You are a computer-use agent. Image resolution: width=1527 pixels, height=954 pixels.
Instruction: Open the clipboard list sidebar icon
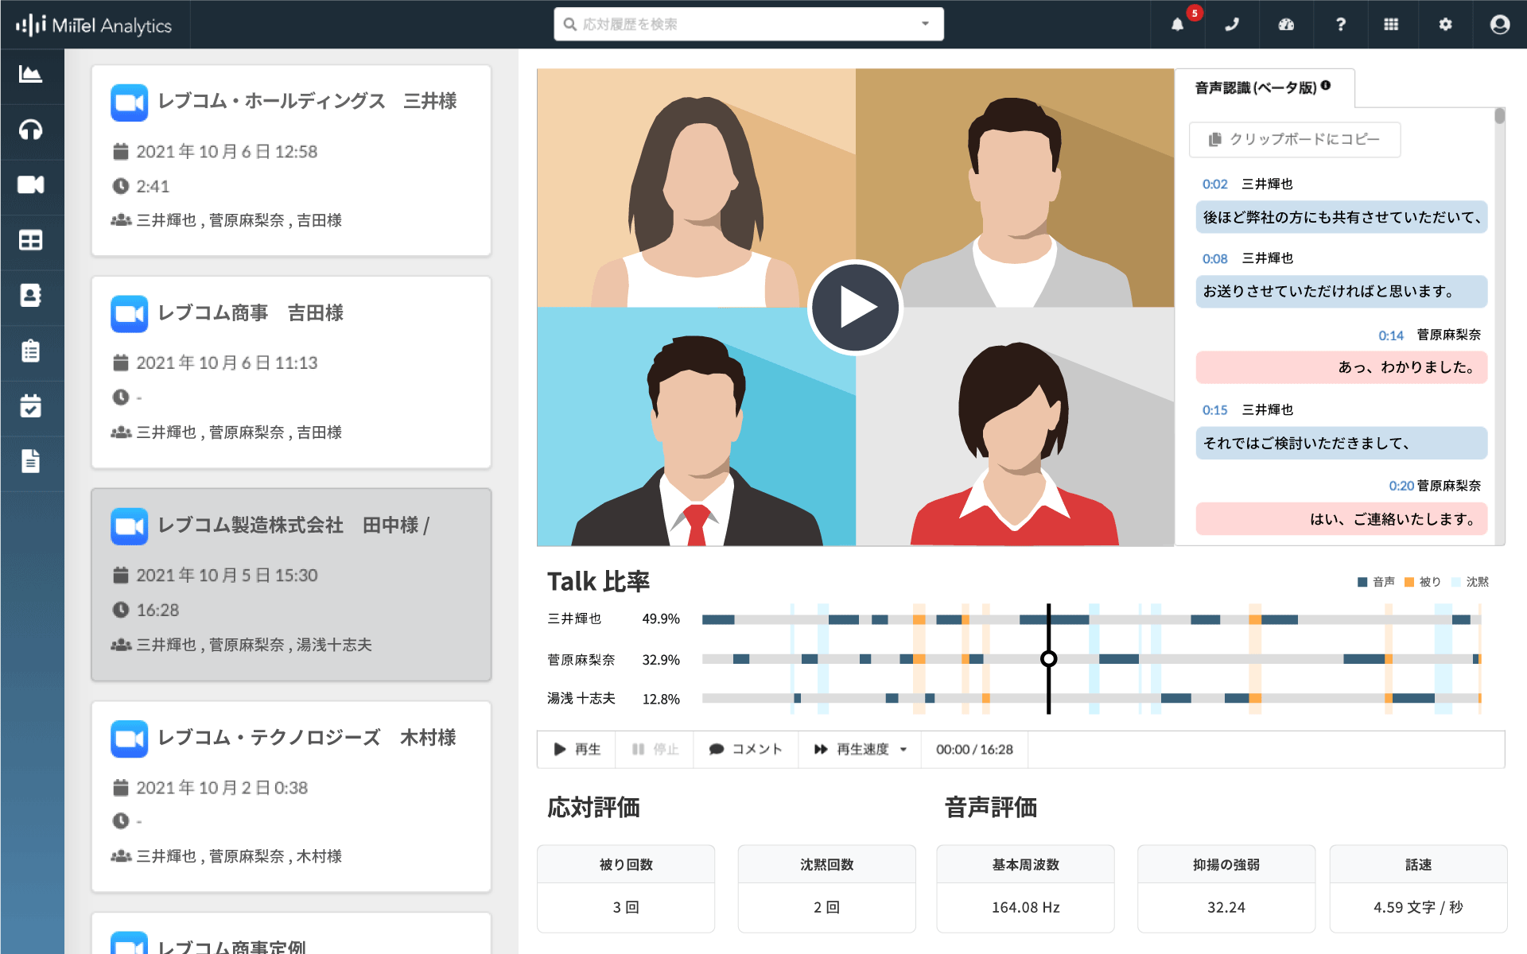[x=30, y=351]
